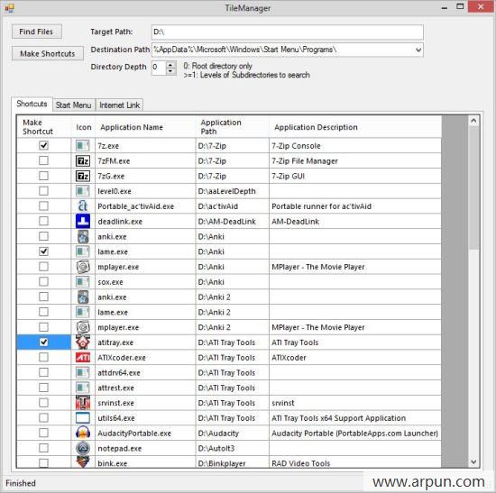Click the notepad.exe AutoIt icon

point(83,448)
